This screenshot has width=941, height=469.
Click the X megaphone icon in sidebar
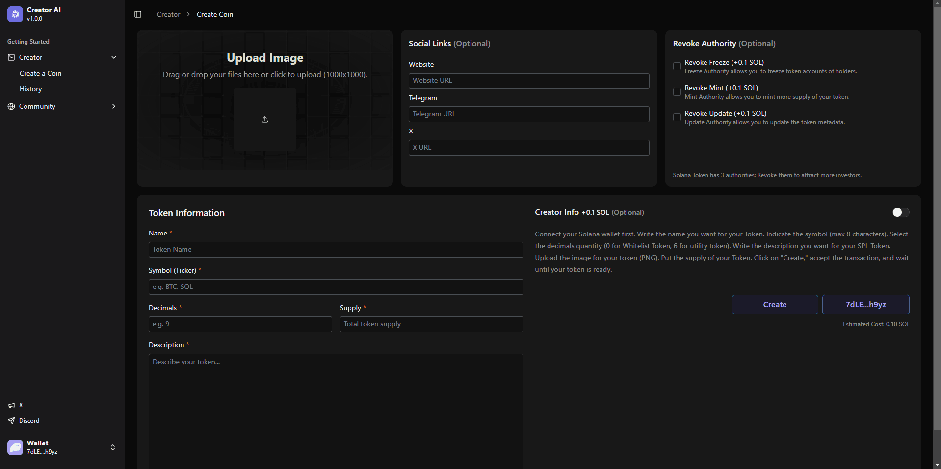(x=11, y=405)
